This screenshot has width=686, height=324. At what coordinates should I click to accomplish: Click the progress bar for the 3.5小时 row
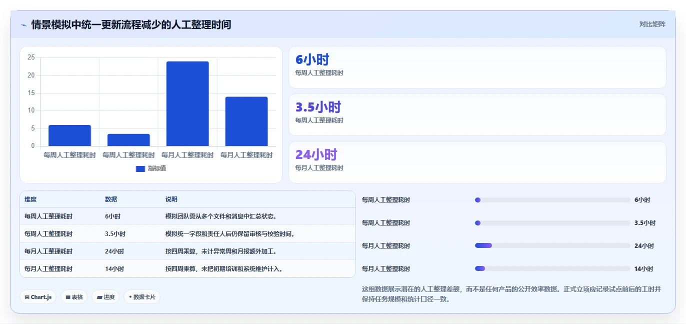click(x=552, y=223)
